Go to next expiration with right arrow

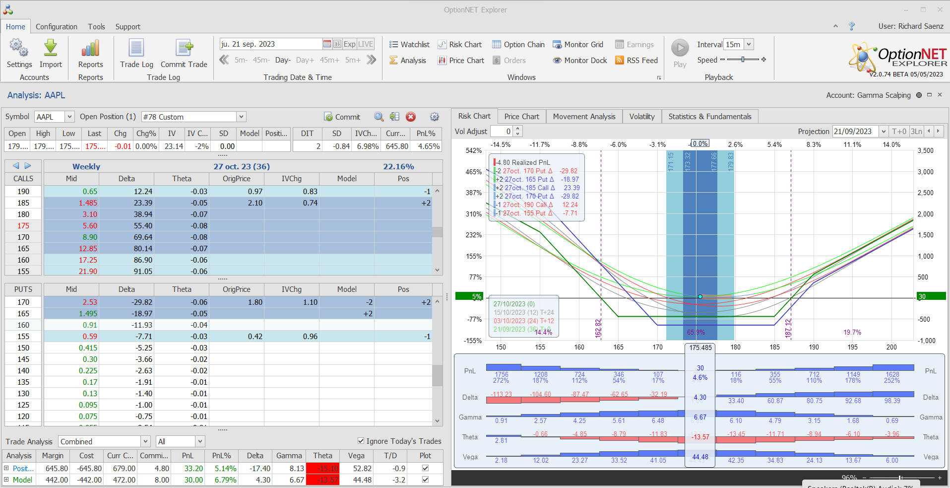coord(28,166)
